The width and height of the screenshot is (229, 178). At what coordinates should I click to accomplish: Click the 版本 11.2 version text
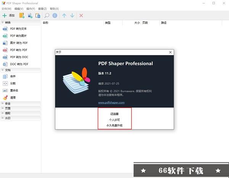pos(105,73)
